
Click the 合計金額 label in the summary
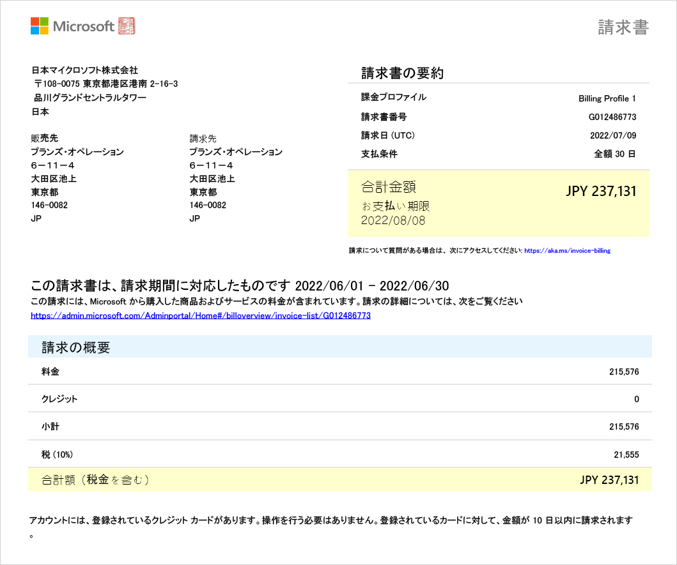coord(389,187)
